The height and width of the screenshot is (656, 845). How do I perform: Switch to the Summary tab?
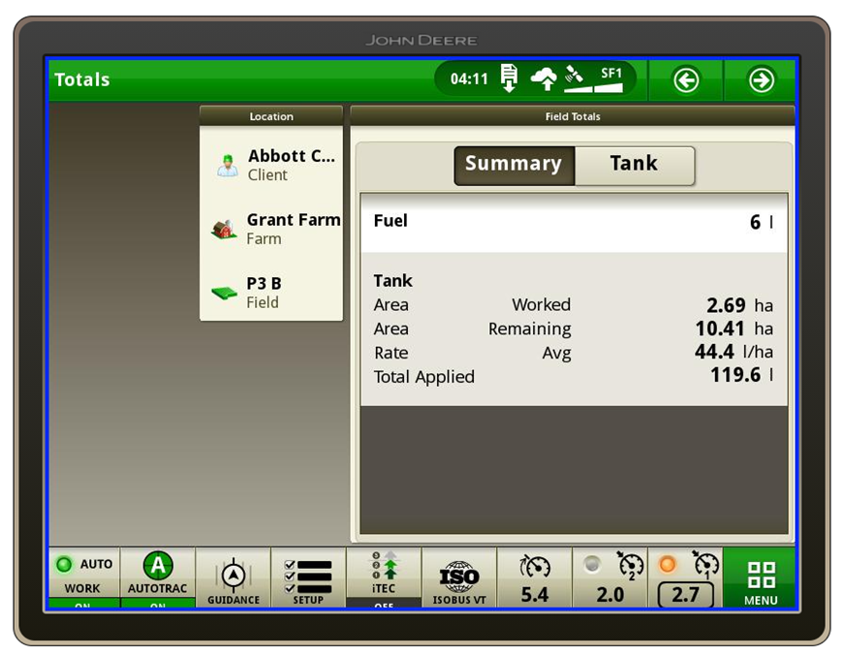point(515,166)
